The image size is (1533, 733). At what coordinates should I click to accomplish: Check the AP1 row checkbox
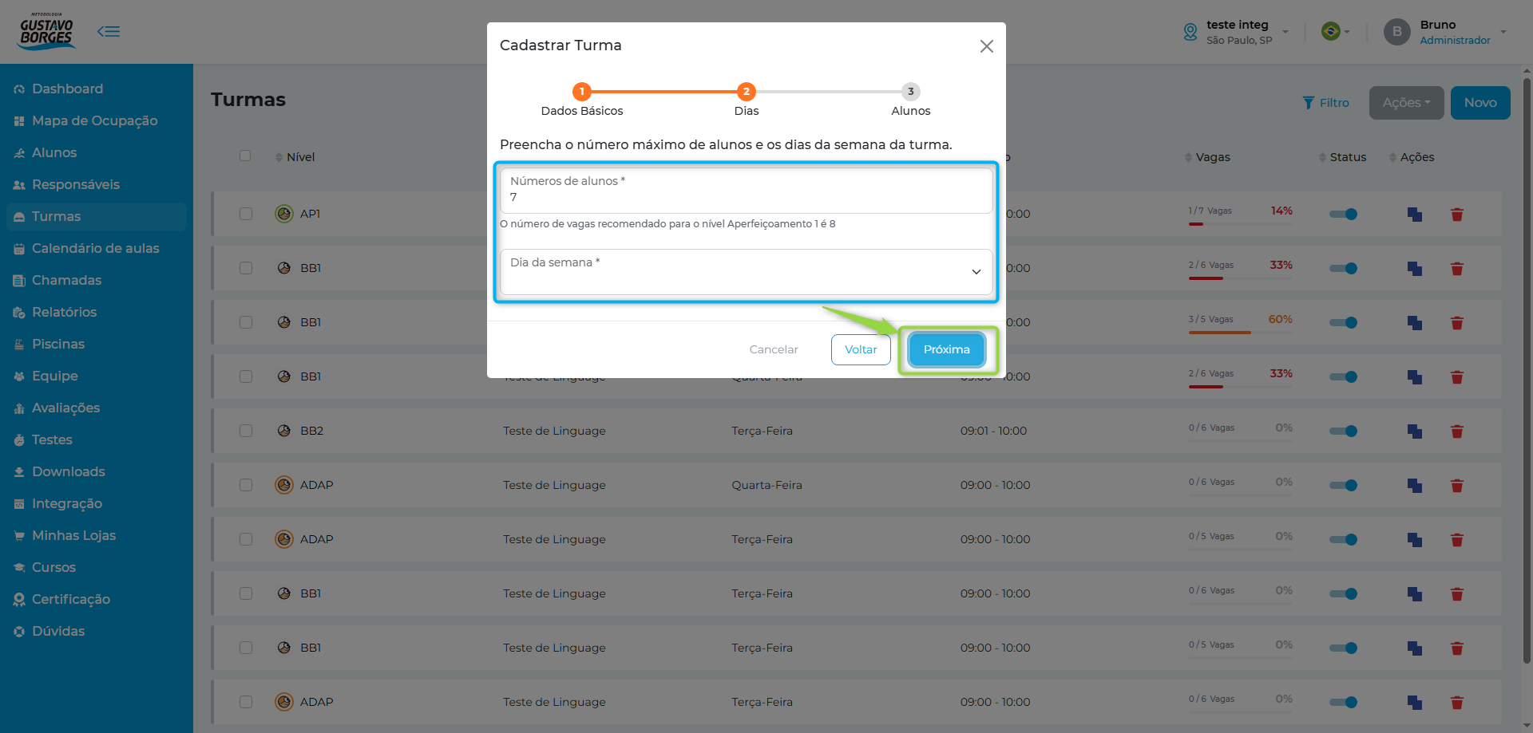pos(246,214)
